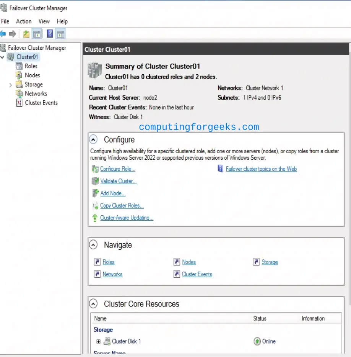Select Cluster Events in the console tree
The image size is (351, 357).
[x=41, y=103]
